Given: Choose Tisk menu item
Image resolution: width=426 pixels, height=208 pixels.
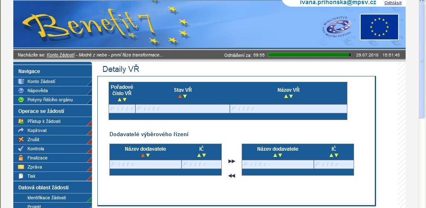Looking at the screenshot, I should click(x=52, y=176).
